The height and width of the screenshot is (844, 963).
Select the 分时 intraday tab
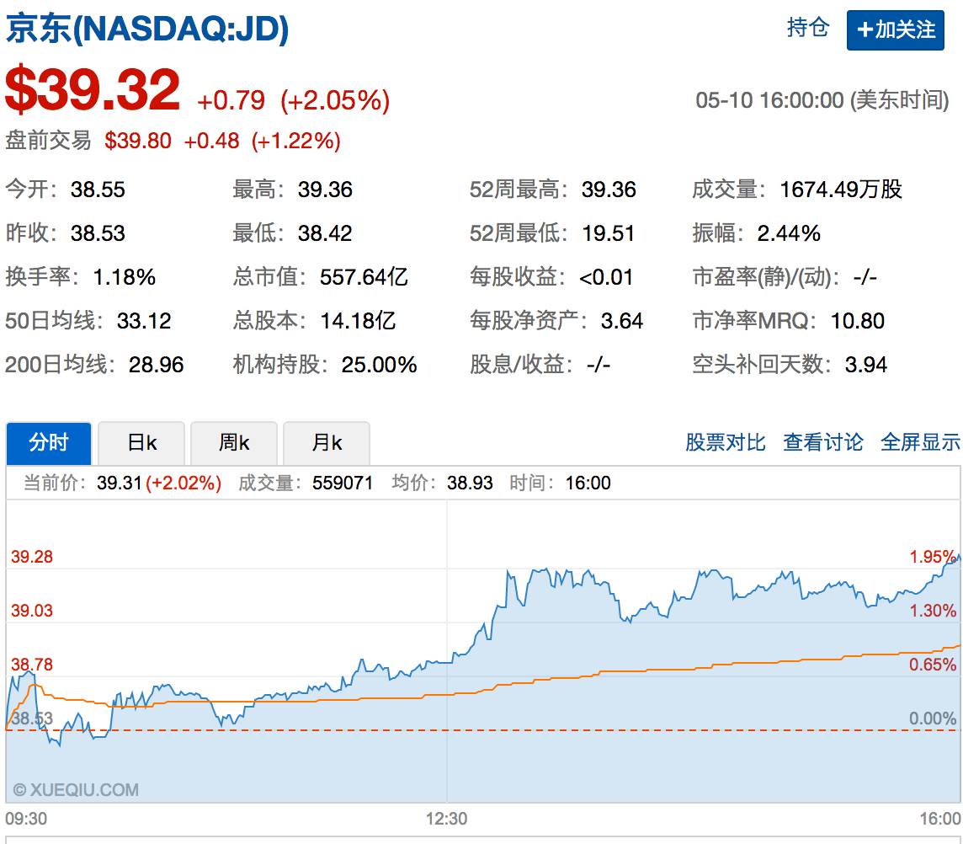tap(49, 442)
